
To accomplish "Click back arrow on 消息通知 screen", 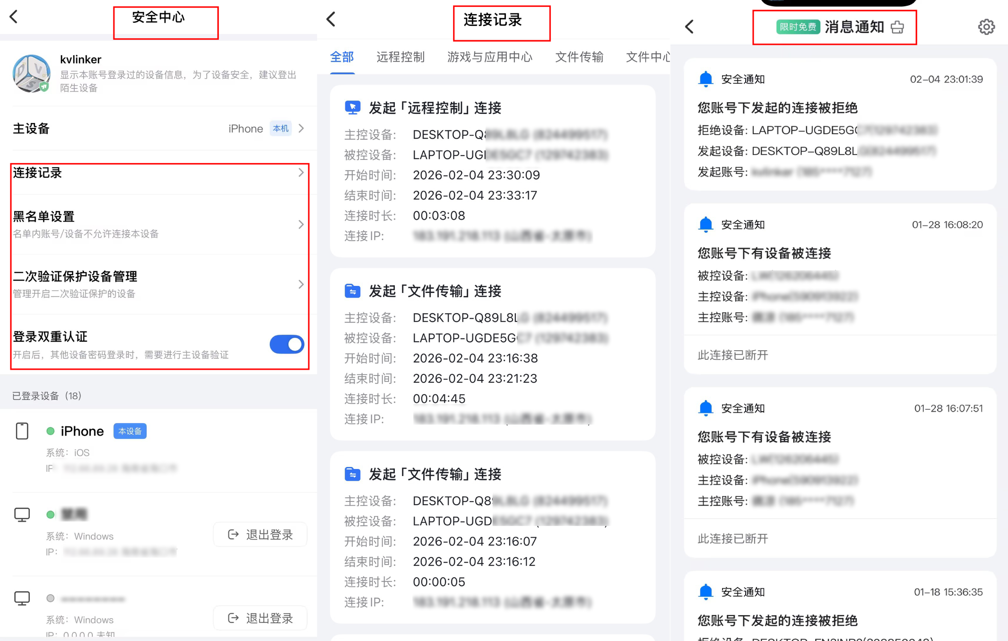I will (x=689, y=27).
